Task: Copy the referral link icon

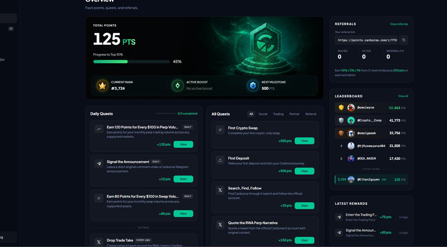Action: (404, 40)
